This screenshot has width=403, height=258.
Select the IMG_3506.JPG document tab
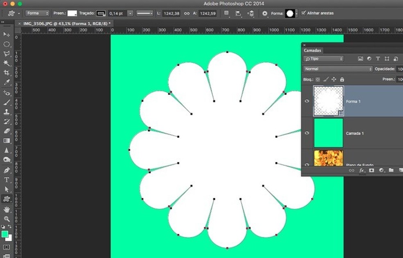click(67, 24)
